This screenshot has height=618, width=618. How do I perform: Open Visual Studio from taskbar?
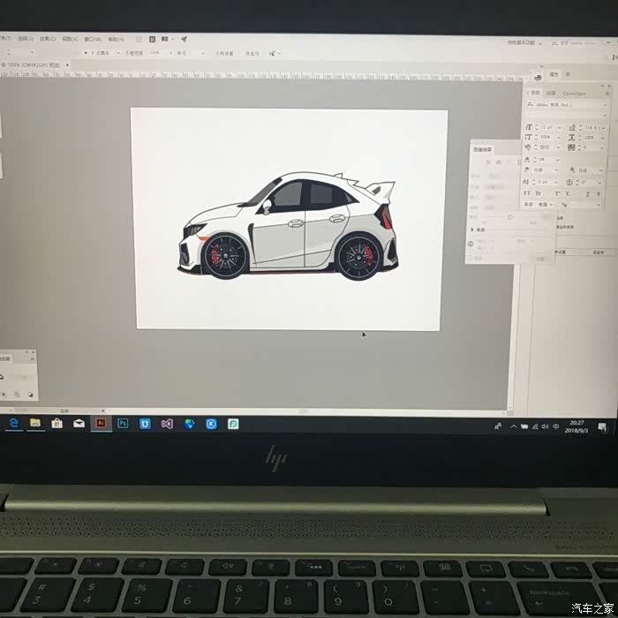(x=167, y=424)
